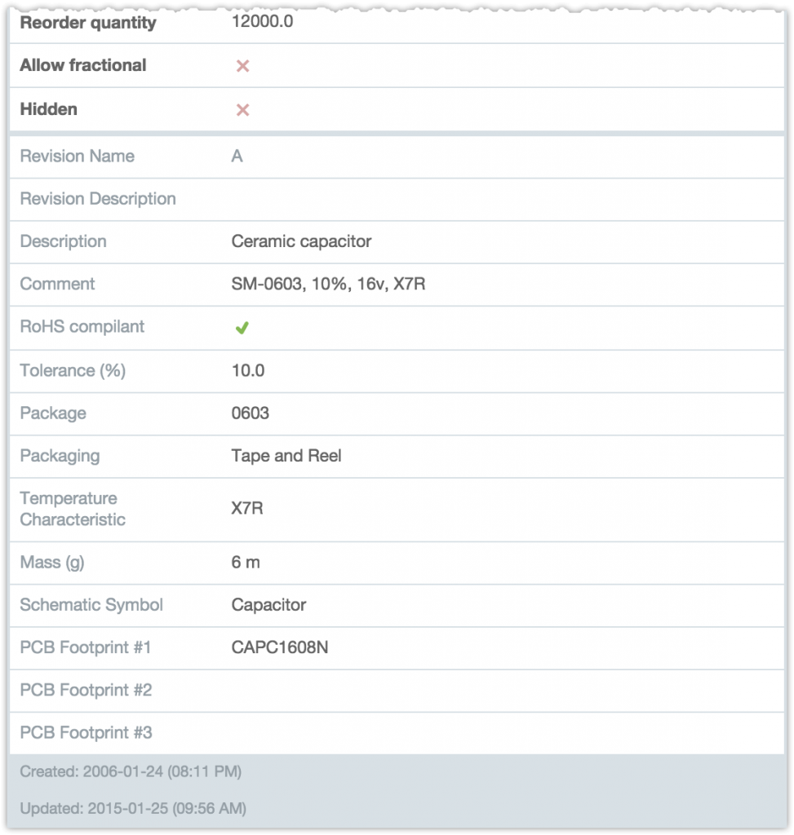Select the Temperature Characteristic X7R

pyautogui.click(x=246, y=509)
